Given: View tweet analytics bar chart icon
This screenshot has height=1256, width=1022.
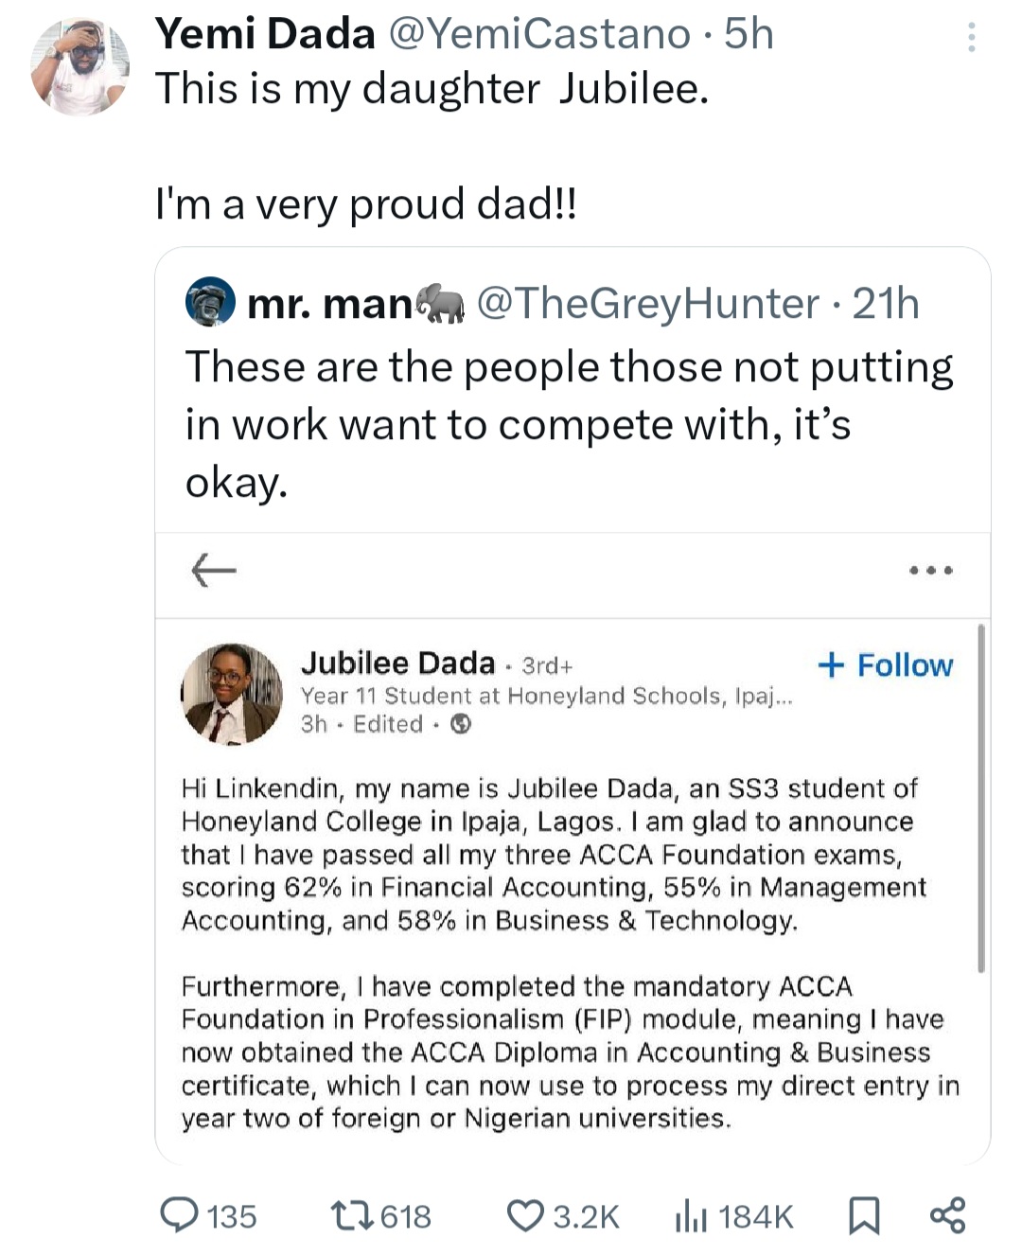Looking at the screenshot, I should point(691,1215).
